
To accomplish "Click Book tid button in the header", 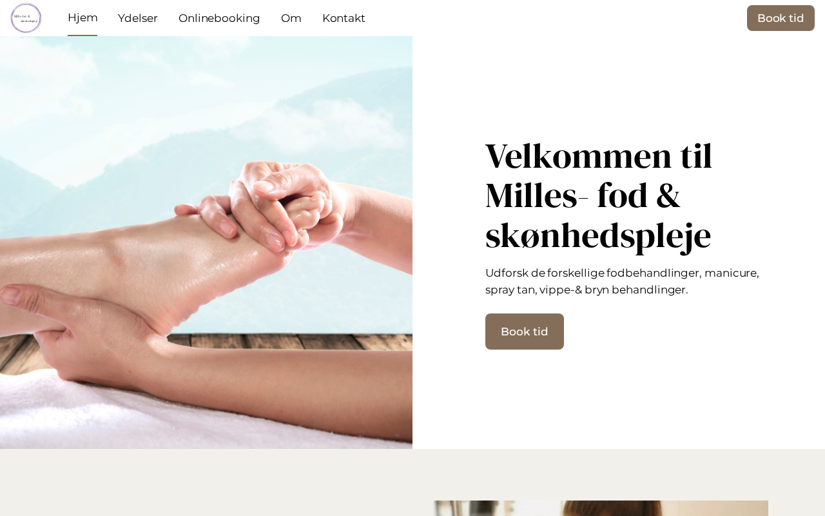I will tap(781, 18).
